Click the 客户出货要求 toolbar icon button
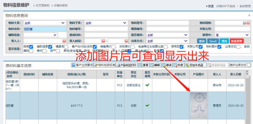Image resolution: width=253 pixels, height=124 pixels. click(82, 65)
